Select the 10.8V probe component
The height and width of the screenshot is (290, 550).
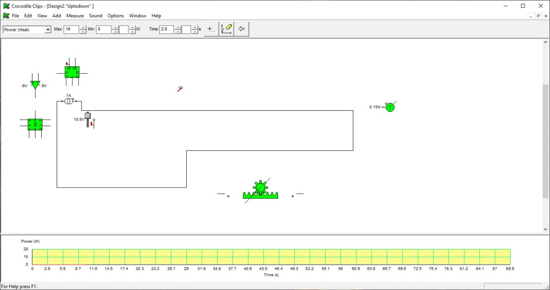[88, 120]
